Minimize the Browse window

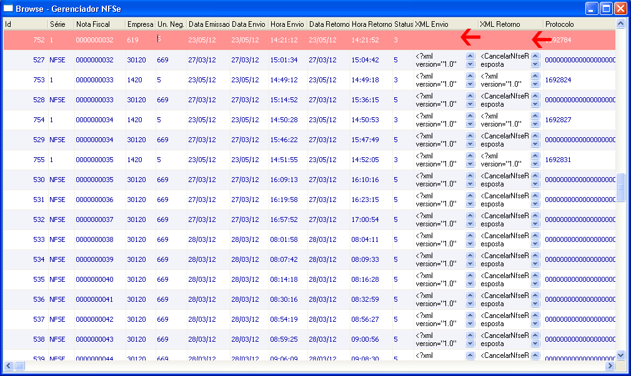(x=591, y=9)
